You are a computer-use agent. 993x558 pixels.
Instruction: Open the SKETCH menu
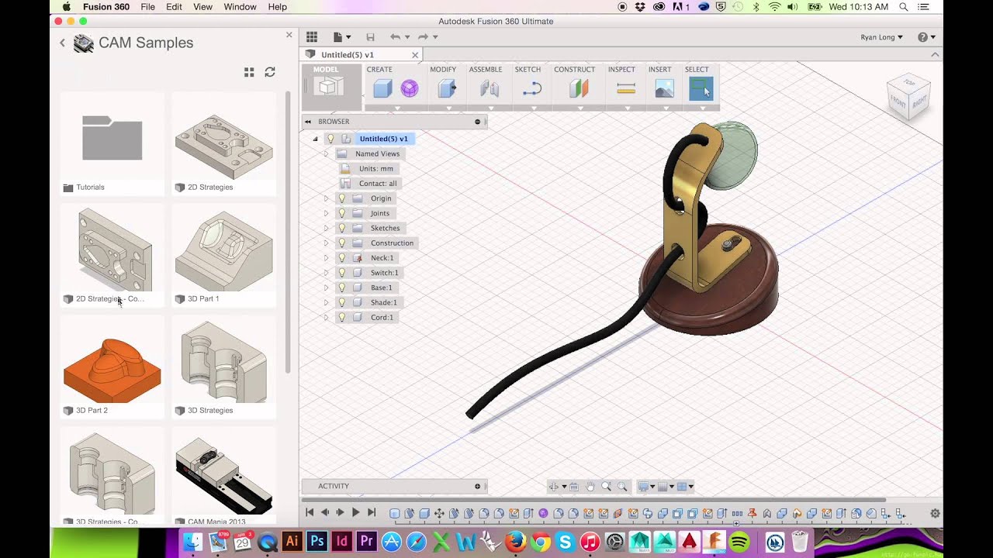(528, 69)
